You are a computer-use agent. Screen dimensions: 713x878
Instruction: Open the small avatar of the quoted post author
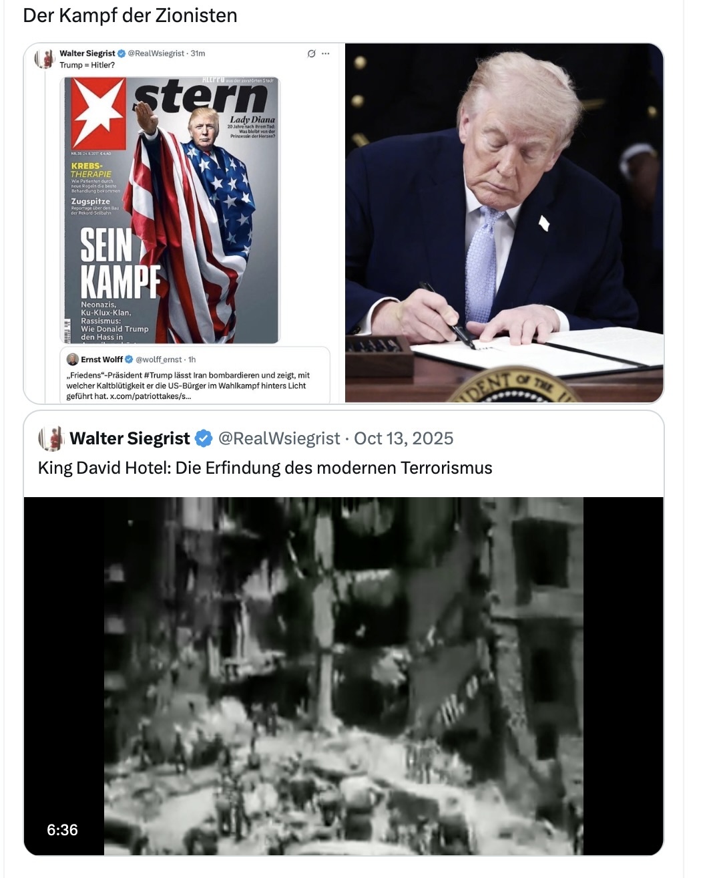coord(51,438)
